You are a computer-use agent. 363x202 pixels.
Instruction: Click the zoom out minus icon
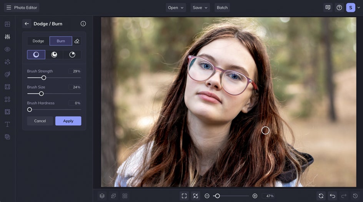point(207,196)
